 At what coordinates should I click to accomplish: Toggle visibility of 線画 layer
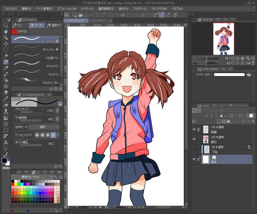(x=194, y=129)
